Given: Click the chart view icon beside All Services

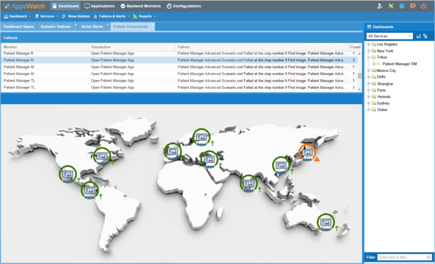Looking at the screenshot, I should click(419, 36).
